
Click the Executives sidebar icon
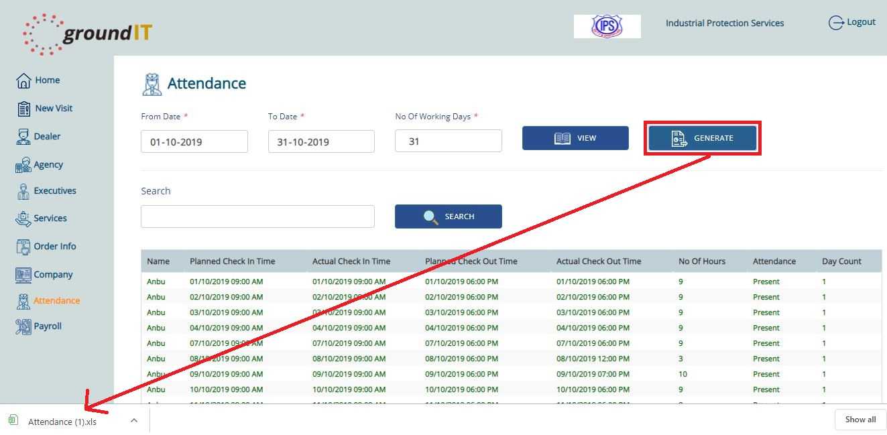point(23,191)
